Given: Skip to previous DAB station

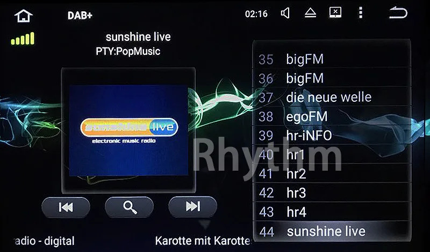Looking at the screenshot, I should 66,207.
